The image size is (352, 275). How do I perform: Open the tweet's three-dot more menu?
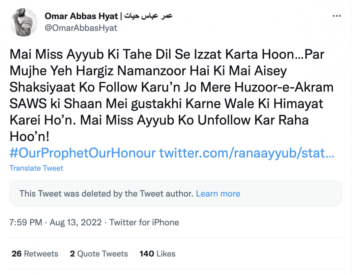tap(336, 16)
